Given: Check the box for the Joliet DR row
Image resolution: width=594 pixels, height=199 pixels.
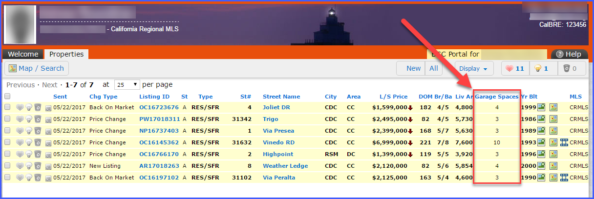Looking at the screenshot, I should tap(7, 107).
